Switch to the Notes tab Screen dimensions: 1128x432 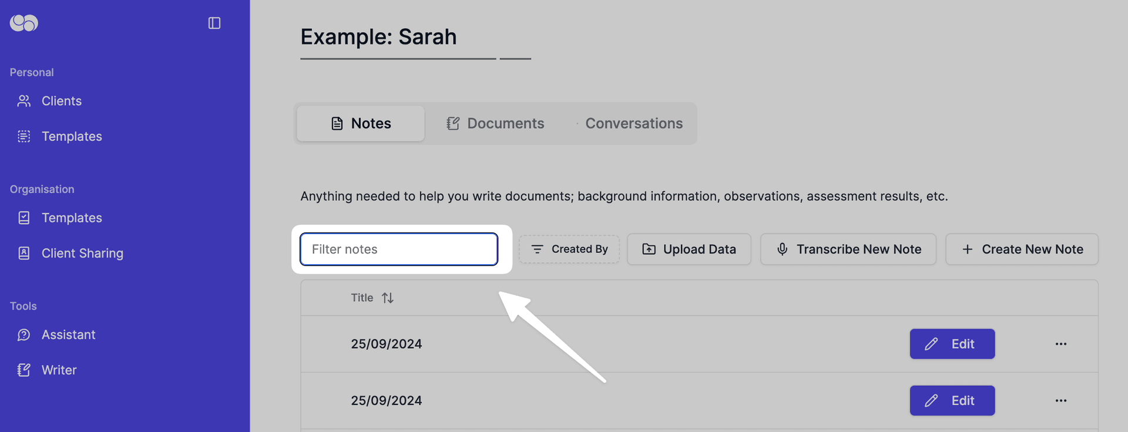coord(361,123)
